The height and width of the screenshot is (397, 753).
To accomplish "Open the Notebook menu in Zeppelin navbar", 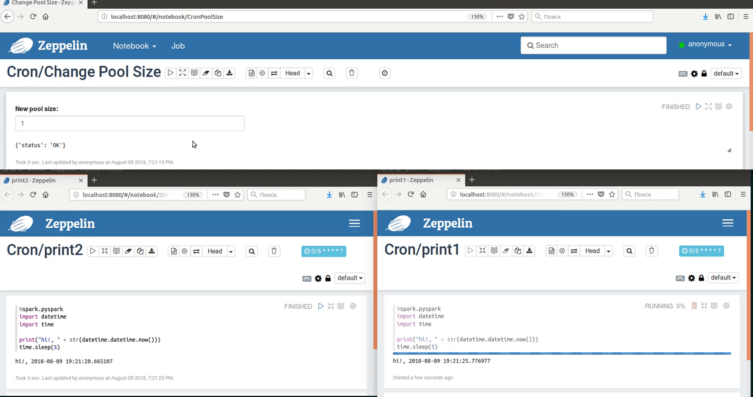I will (x=135, y=46).
